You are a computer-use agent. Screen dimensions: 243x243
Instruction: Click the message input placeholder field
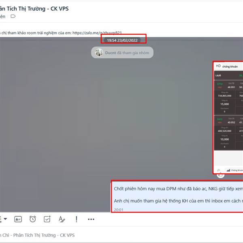pos(37,235)
